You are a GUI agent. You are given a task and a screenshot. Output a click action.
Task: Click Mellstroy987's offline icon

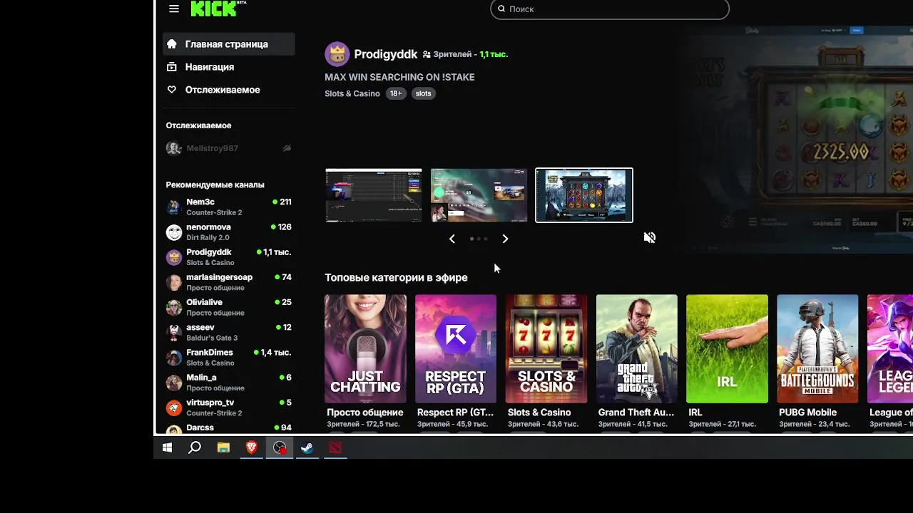(287, 148)
